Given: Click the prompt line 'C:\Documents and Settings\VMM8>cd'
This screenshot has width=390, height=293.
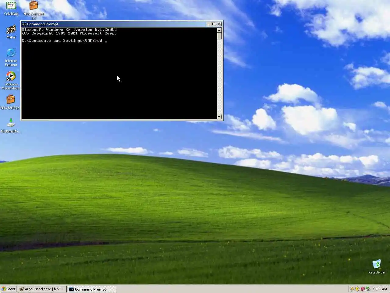Looking at the screenshot, I should click(x=62, y=41).
